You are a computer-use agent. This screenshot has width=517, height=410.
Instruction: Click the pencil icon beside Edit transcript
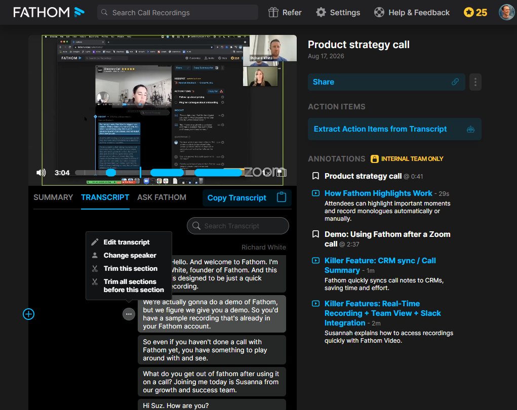[x=95, y=242]
